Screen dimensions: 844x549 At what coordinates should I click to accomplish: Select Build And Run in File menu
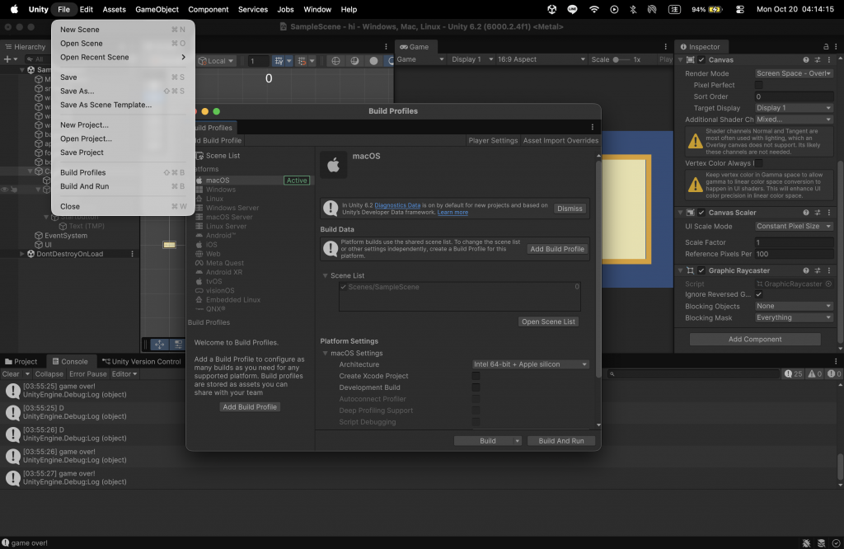(x=85, y=186)
